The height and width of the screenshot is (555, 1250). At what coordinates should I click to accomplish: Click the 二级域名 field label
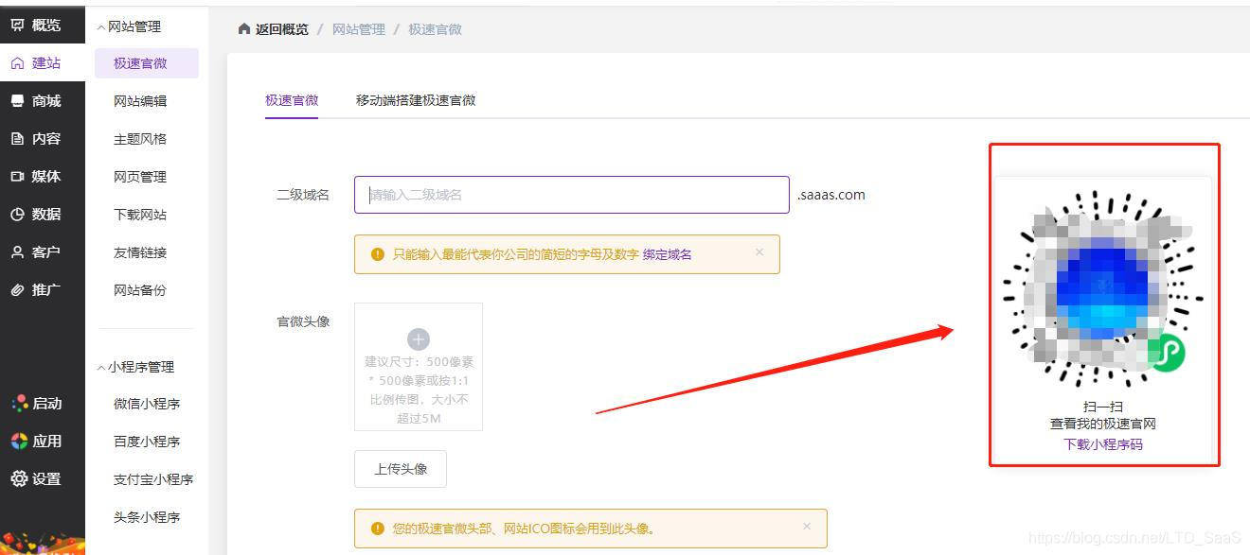coord(303,195)
